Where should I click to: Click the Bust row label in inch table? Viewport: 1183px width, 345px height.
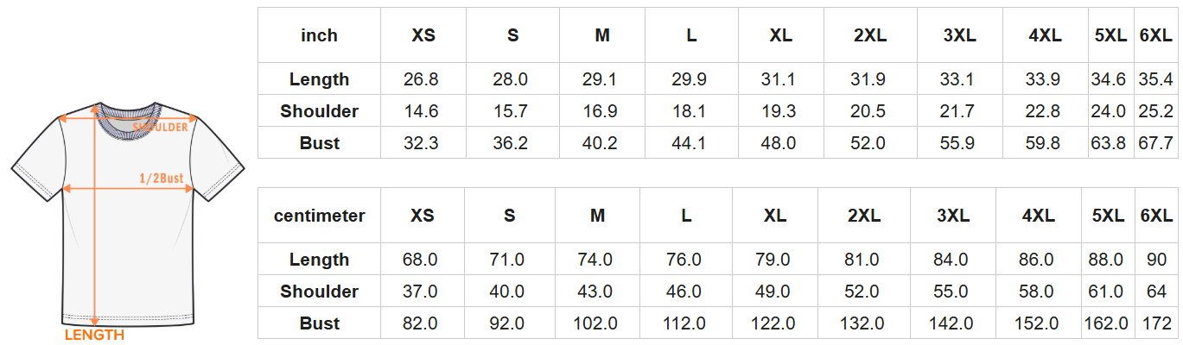(319, 143)
